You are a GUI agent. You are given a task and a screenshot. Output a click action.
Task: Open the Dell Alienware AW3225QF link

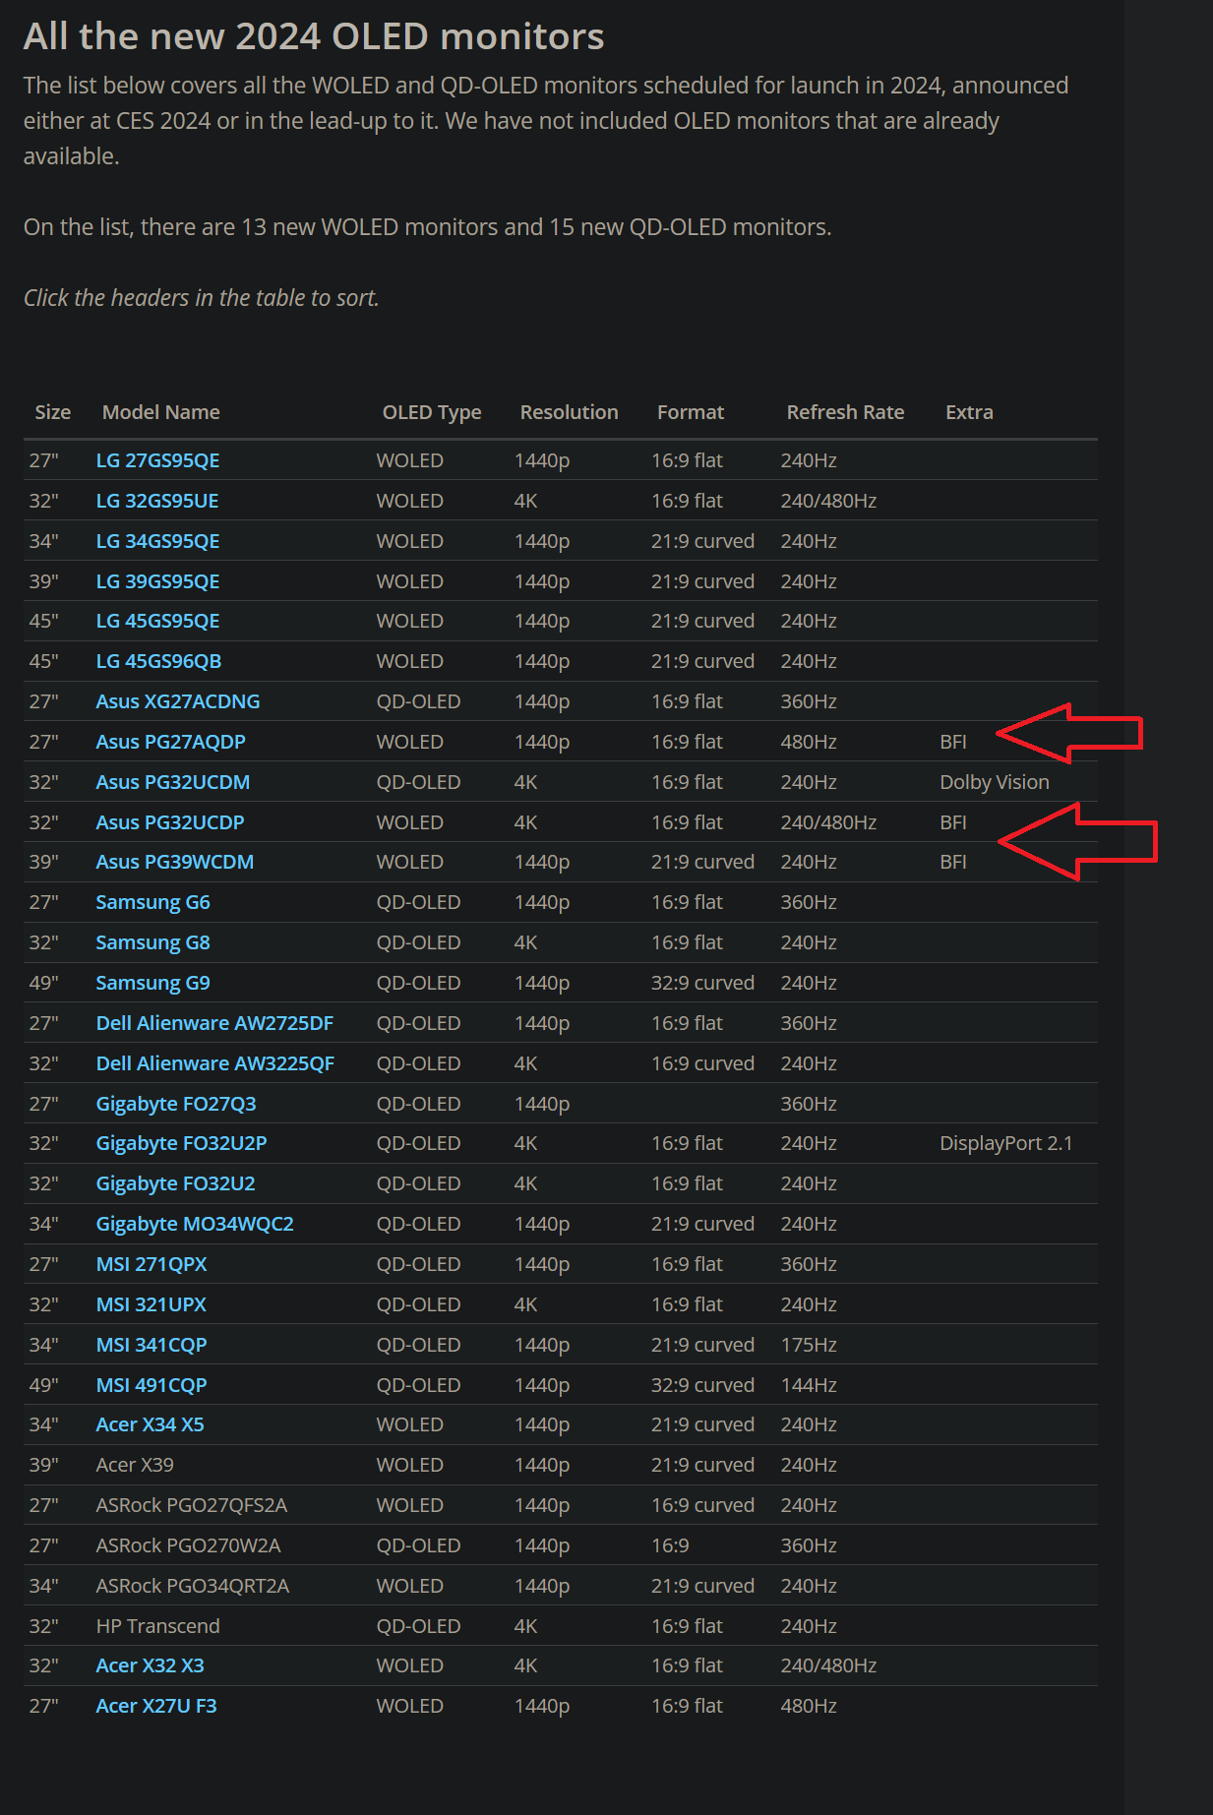(215, 1063)
